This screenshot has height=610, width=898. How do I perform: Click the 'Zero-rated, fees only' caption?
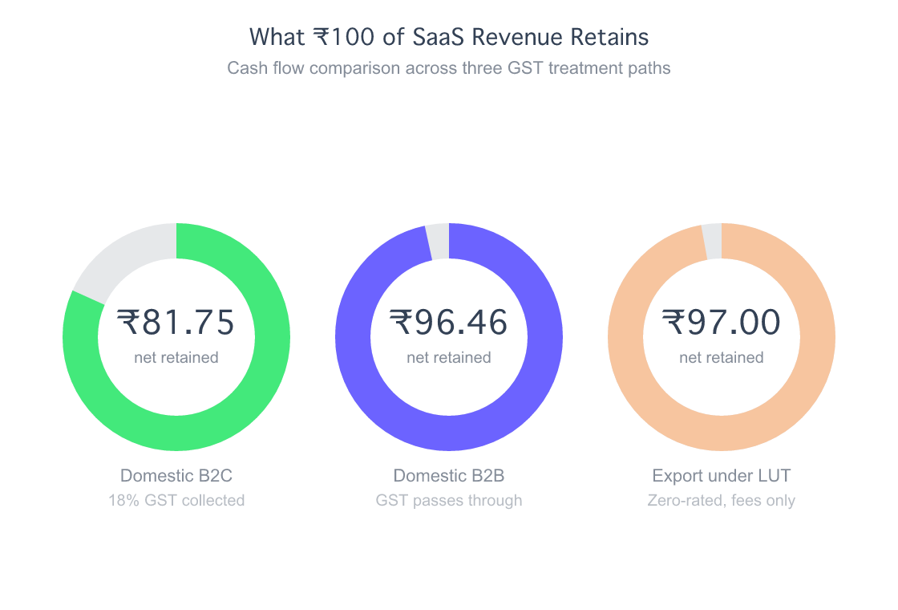pyautogui.click(x=722, y=501)
